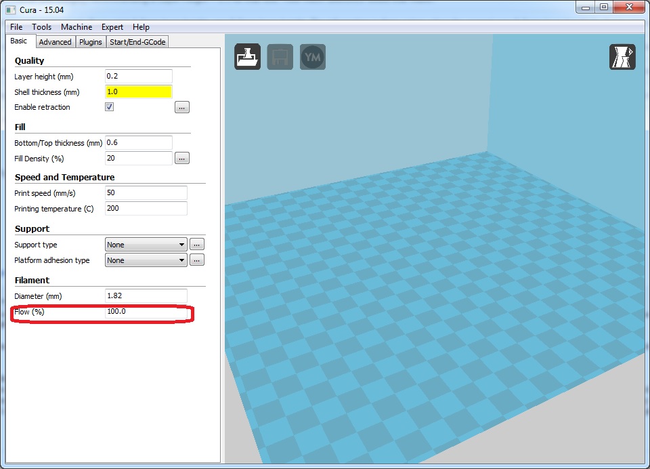Screen dimensions: 650x469
Task: Open the Help menu
Action: pyautogui.click(x=141, y=27)
